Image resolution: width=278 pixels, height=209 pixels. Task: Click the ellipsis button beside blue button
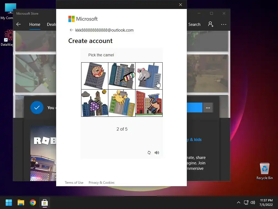click(x=208, y=108)
